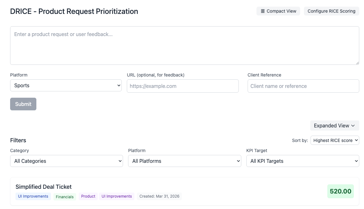The width and height of the screenshot is (364, 209).
Task: Click the 520.00 RICE score badge
Action: click(340, 191)
